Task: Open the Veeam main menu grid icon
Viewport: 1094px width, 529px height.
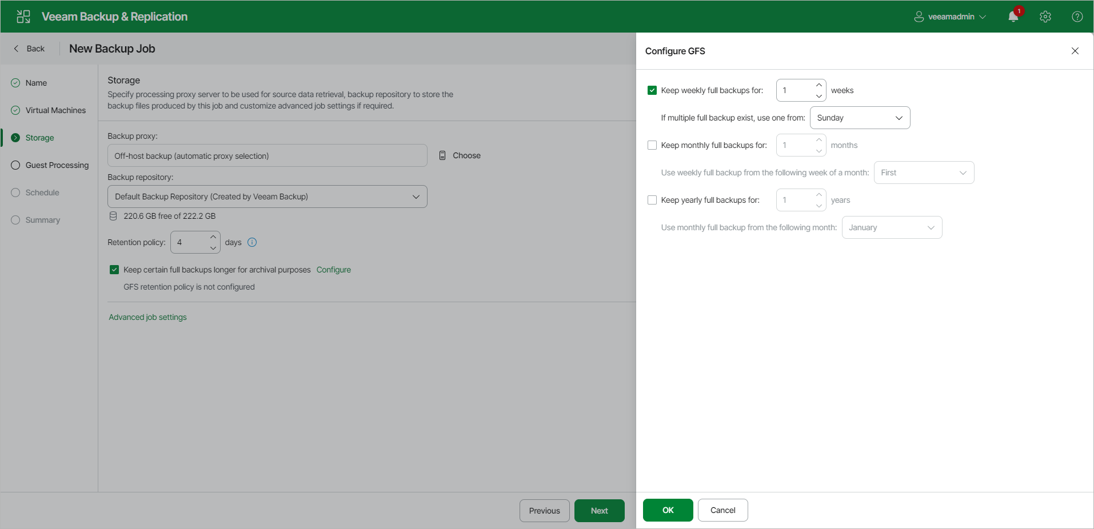Action: (x=23, y=17)
